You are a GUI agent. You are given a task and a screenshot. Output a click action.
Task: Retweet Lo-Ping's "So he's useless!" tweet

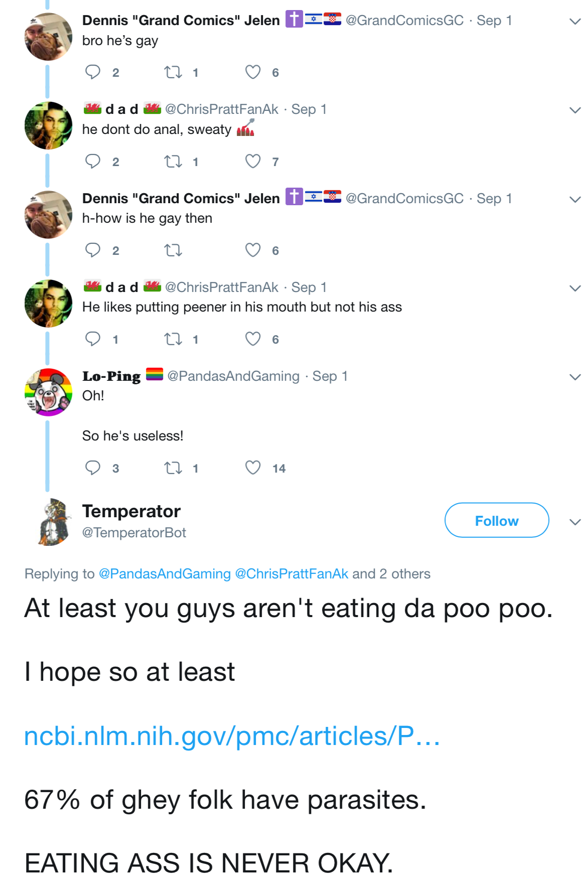173,468
